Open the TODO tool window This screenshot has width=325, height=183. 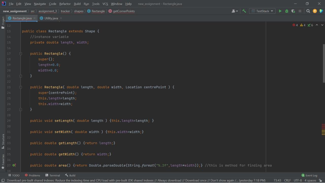point(14,175)
